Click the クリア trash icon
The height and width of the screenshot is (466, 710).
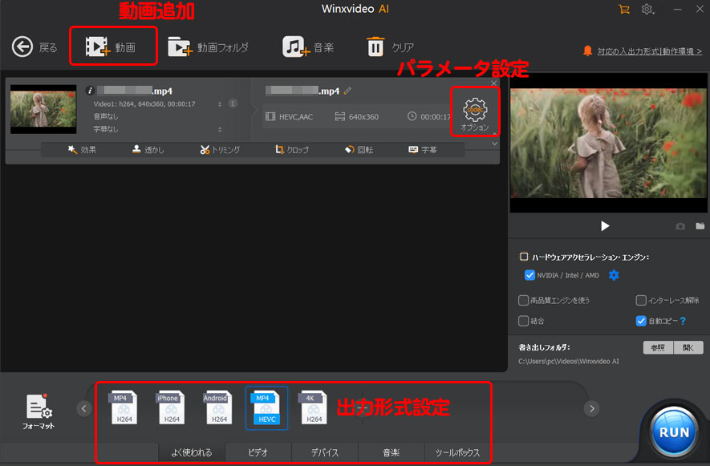pos(375,47)
